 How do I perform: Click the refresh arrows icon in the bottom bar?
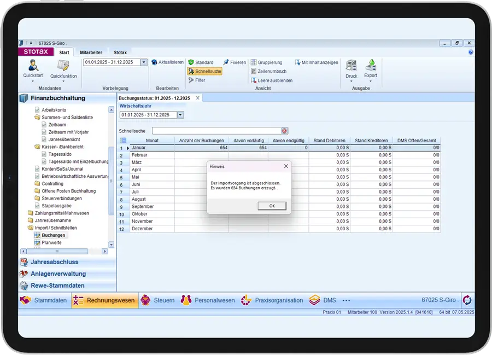tap(467, 300)
